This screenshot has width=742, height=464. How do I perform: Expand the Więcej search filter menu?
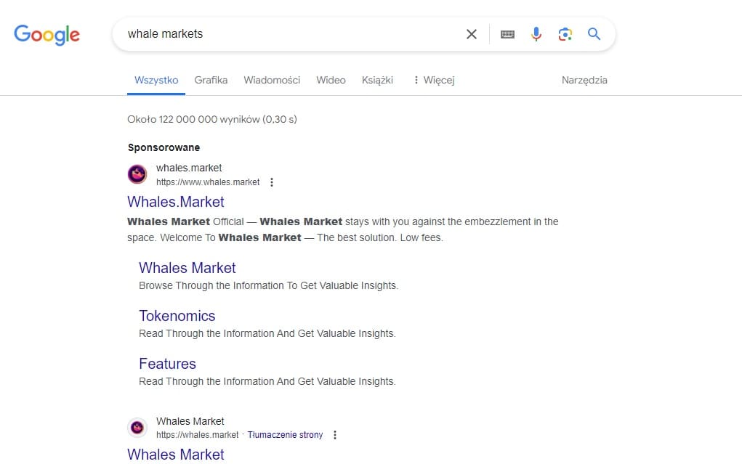433,80
